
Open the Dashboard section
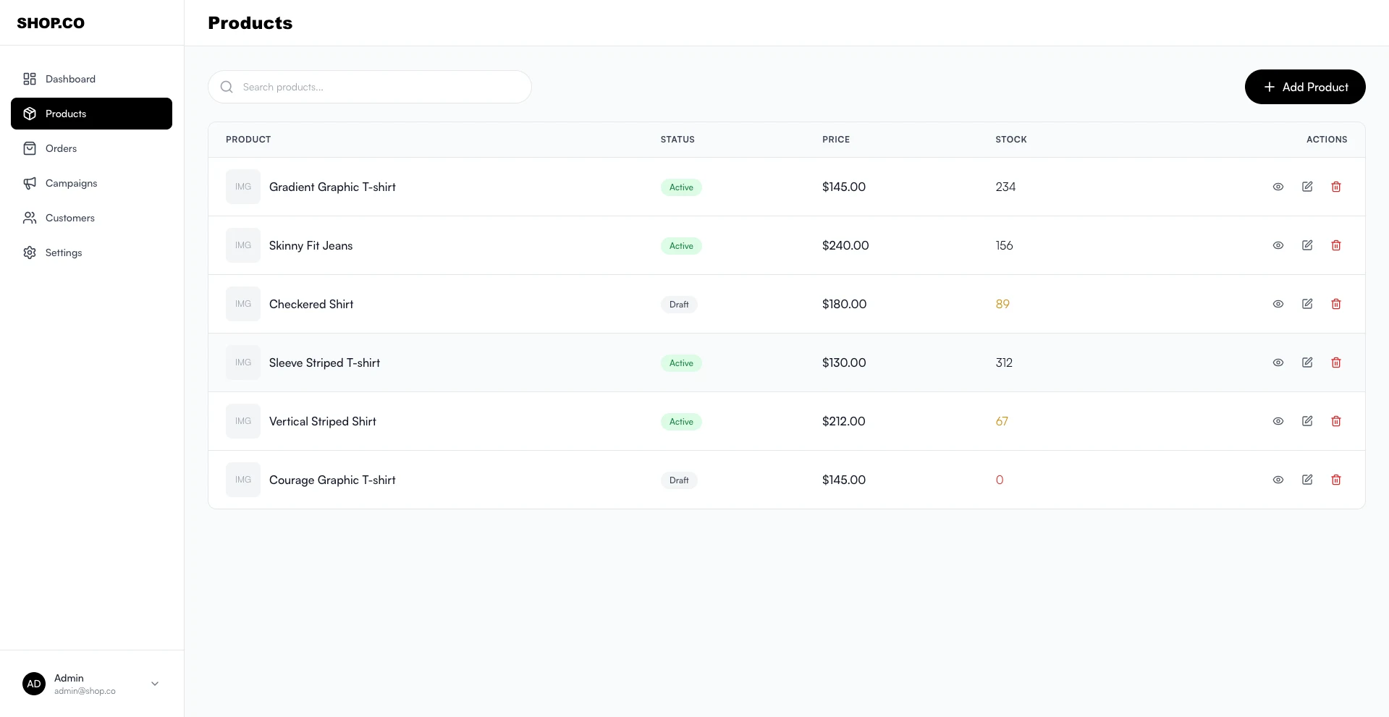(70, 79)
